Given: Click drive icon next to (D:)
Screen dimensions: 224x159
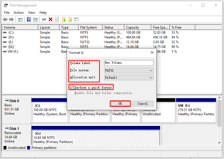Looking at the screenshot, I should click(x=5, y=37).
